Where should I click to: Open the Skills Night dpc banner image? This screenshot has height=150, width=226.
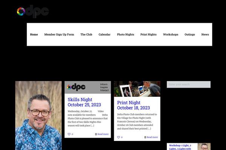(88, 87)
